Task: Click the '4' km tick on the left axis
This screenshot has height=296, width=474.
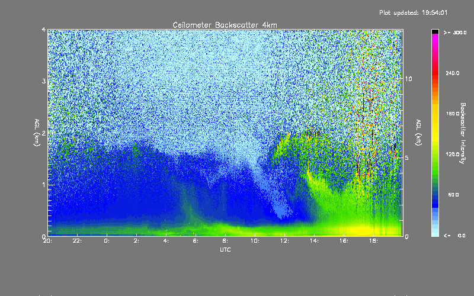Action: point(44,30)
